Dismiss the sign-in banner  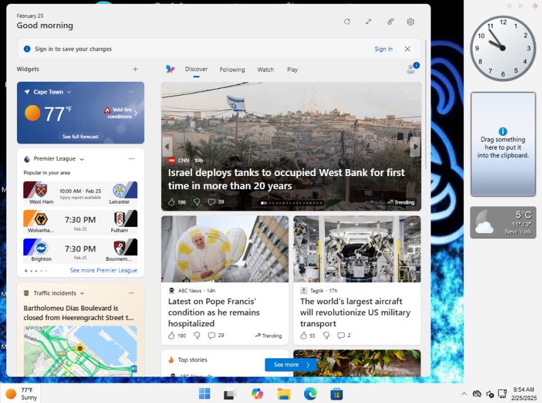(407, 49)
